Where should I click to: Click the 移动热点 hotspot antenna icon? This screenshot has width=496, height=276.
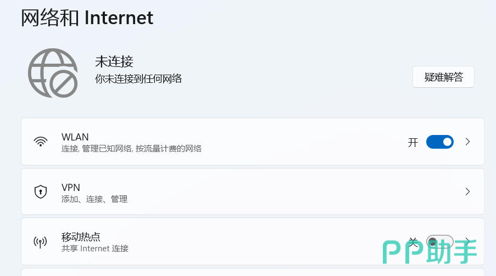41,242
